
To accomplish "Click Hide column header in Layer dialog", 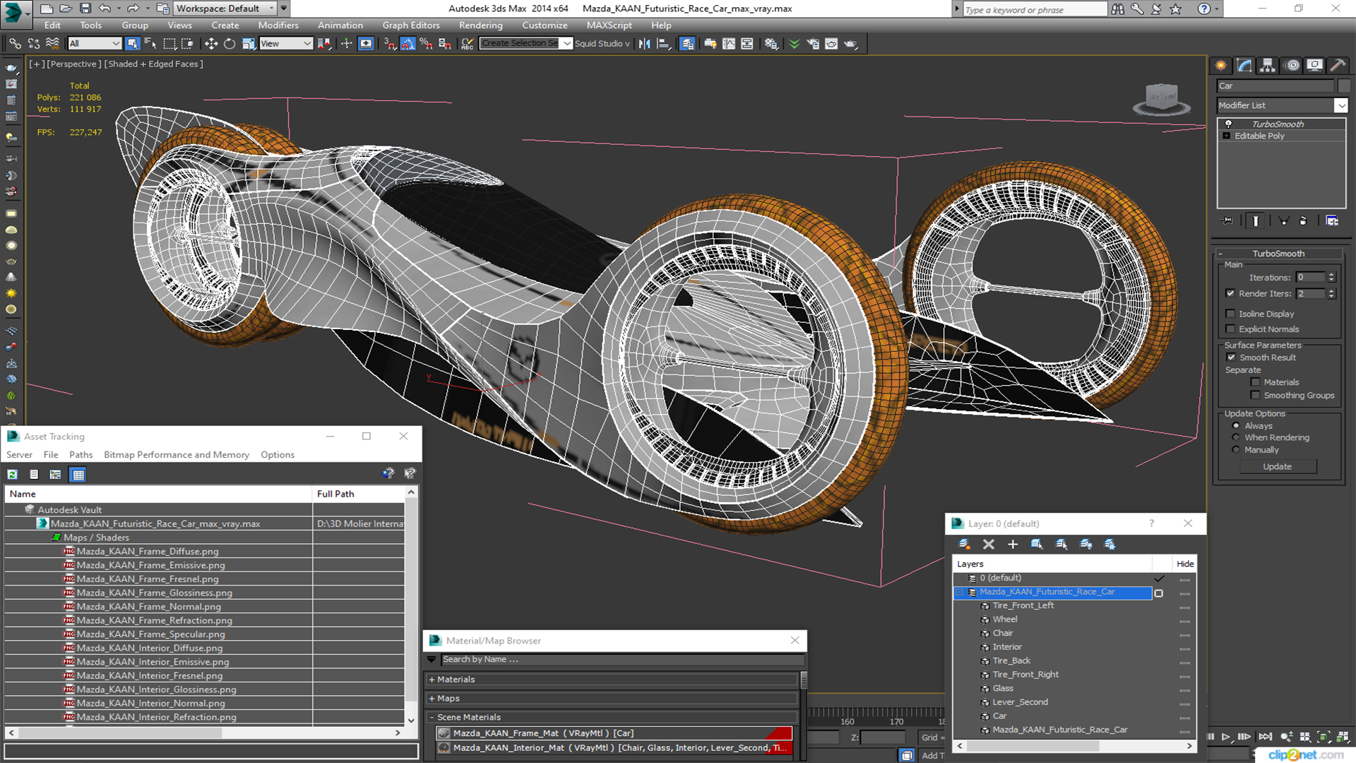I will coord(1185,564).
